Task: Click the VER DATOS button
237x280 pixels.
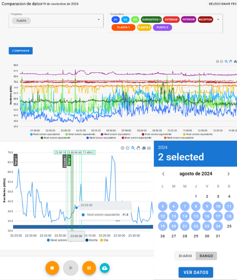Action: point(196,272)
